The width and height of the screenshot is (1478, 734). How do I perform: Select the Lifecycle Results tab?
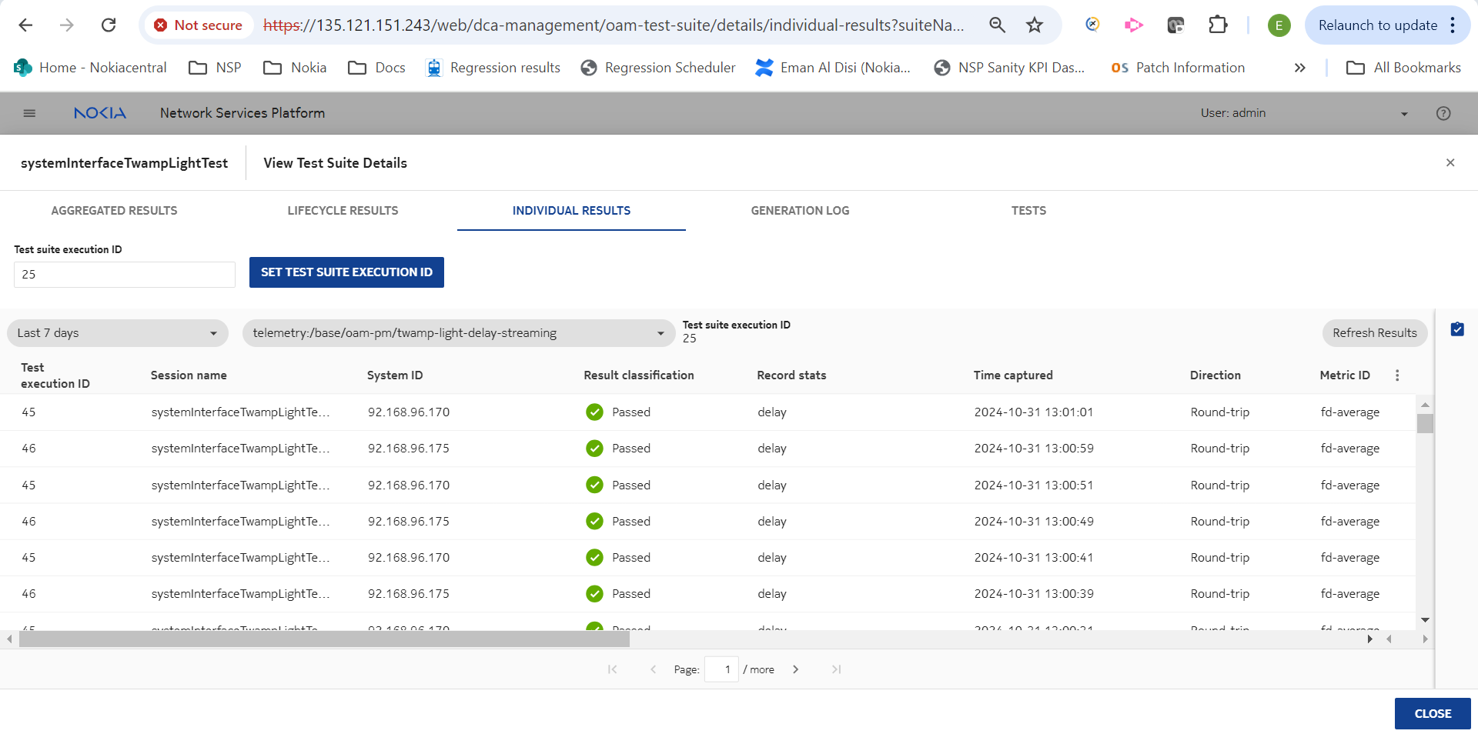(x=343, y=211)
